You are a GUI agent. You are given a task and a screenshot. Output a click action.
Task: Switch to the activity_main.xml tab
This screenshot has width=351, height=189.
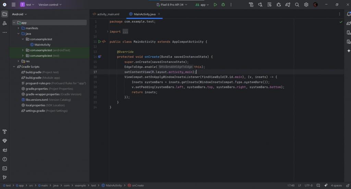tap(108, 14)
